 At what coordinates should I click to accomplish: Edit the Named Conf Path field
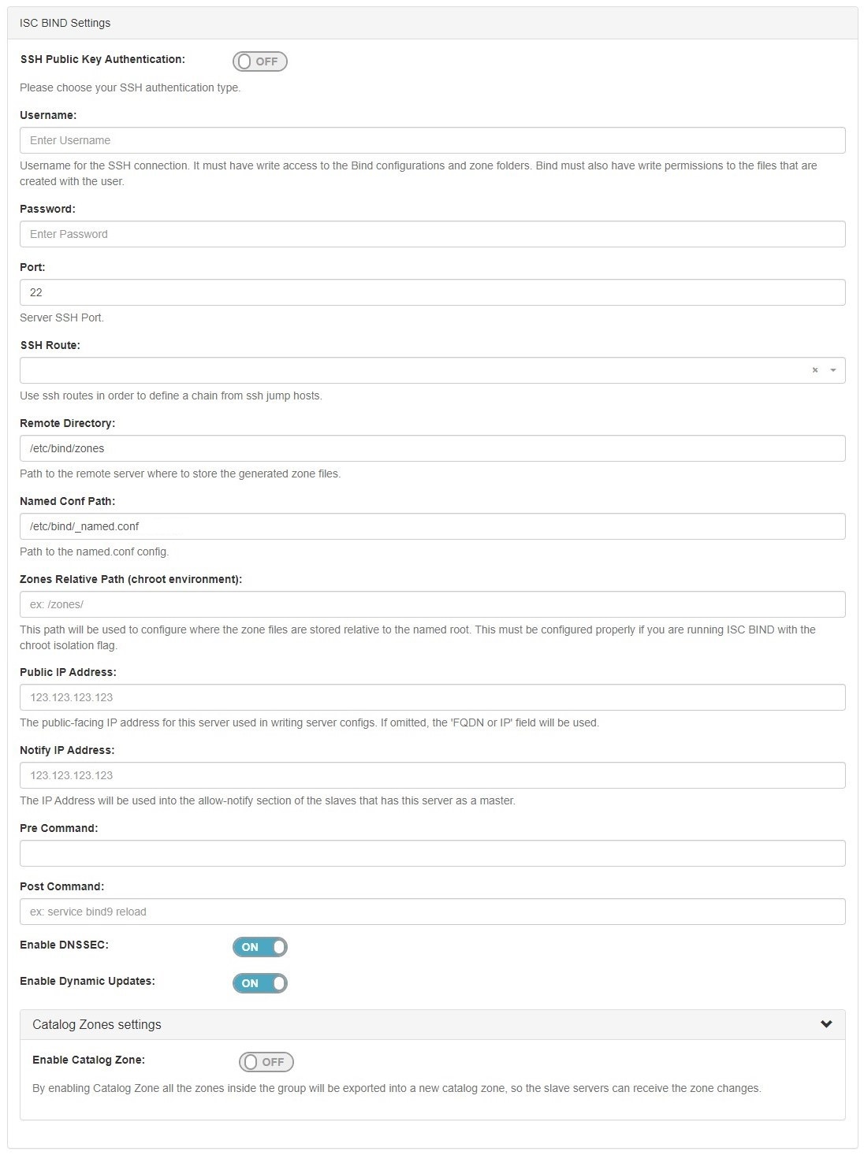click(432, 526)
